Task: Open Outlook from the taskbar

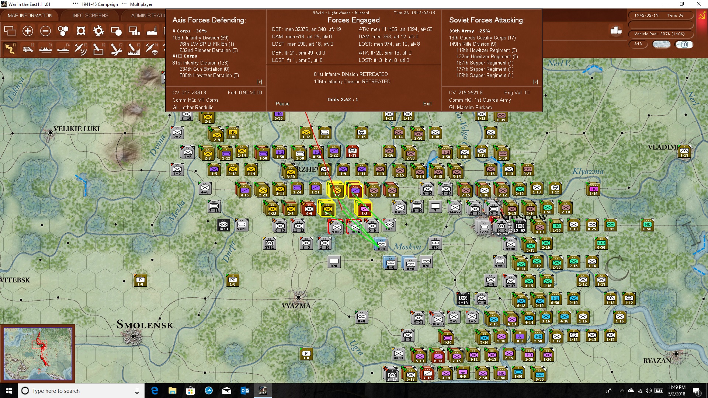Action: (244, 391)
